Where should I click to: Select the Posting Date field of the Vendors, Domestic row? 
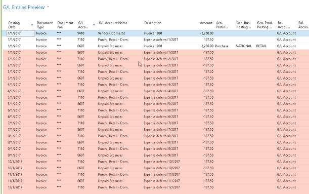(x=21, y=33)
